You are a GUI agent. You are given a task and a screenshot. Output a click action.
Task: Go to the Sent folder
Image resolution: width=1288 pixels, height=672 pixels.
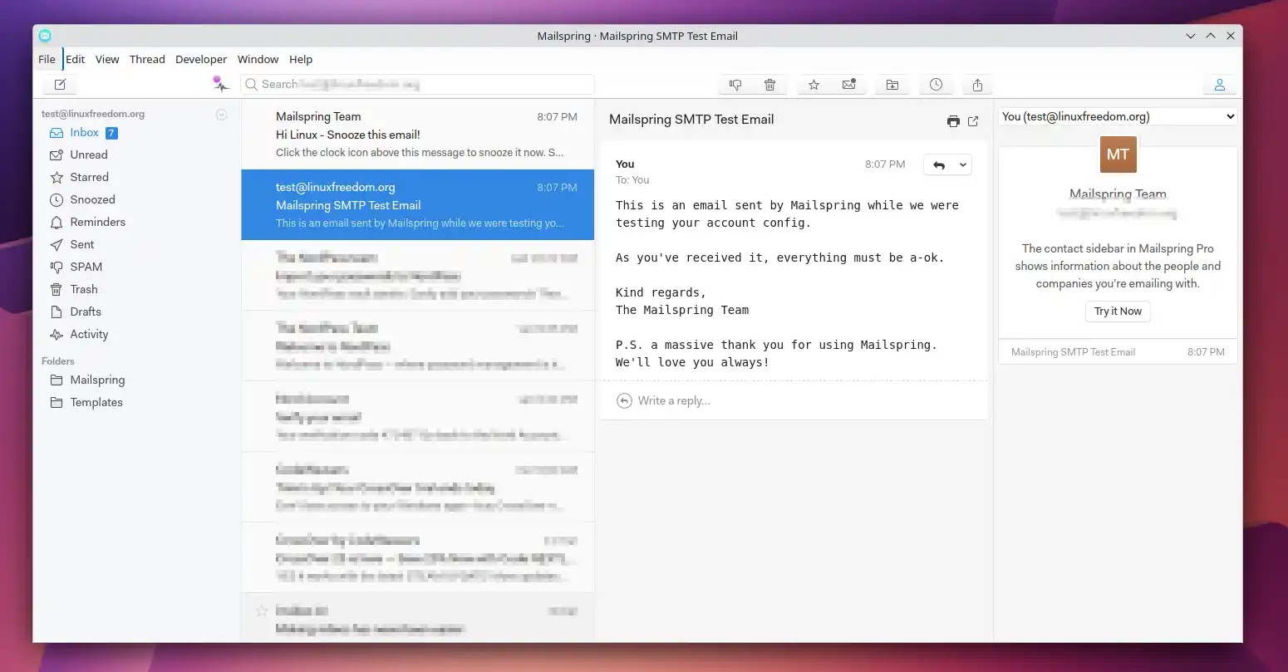pos(82,245)
